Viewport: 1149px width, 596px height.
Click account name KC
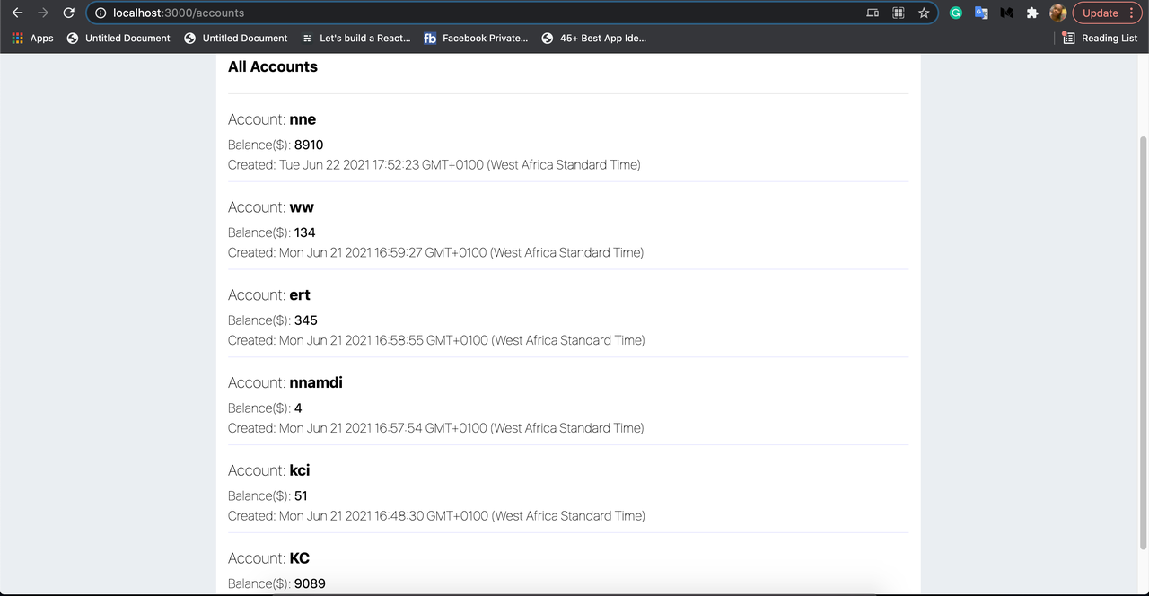[x=300, y=558]
